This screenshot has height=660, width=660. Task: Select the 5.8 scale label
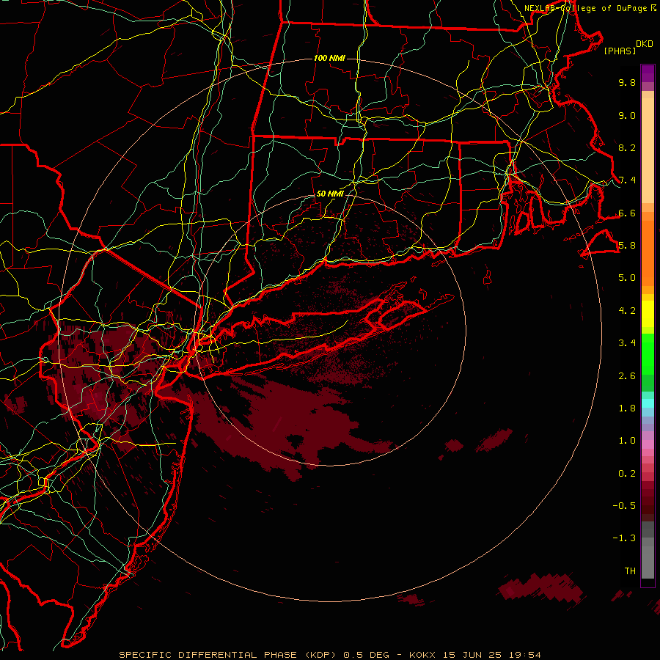tap(627, 246)
